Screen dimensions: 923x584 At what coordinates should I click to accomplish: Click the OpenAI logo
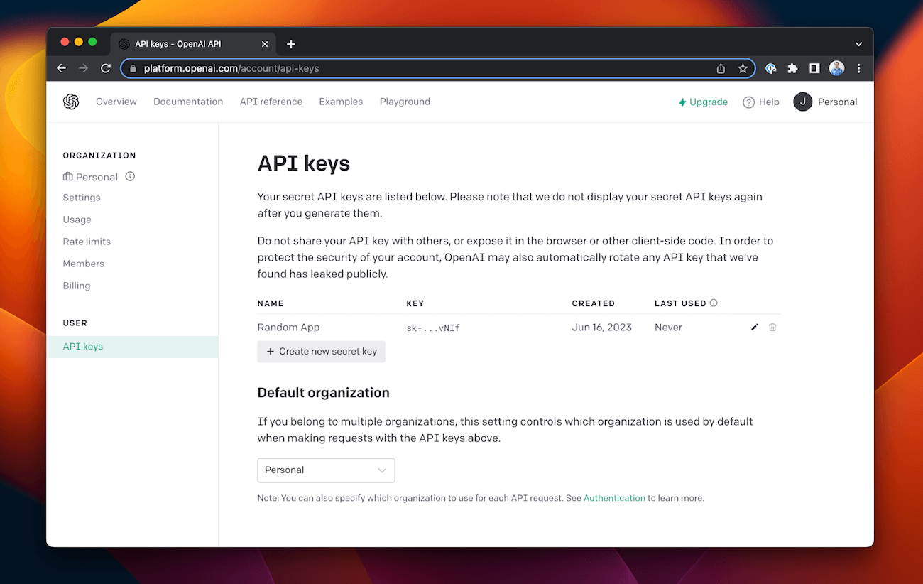click(x=71, y=102)
